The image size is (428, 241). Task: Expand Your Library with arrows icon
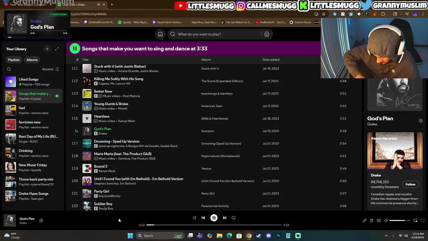point(57,49)
